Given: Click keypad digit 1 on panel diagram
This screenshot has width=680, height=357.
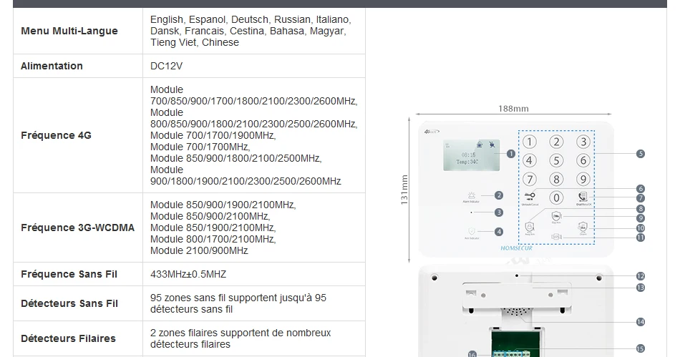Looking at the screenshot, I should [529, 142].
